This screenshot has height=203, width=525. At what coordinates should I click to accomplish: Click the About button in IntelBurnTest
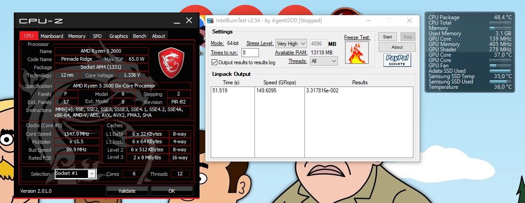point(397,47)
